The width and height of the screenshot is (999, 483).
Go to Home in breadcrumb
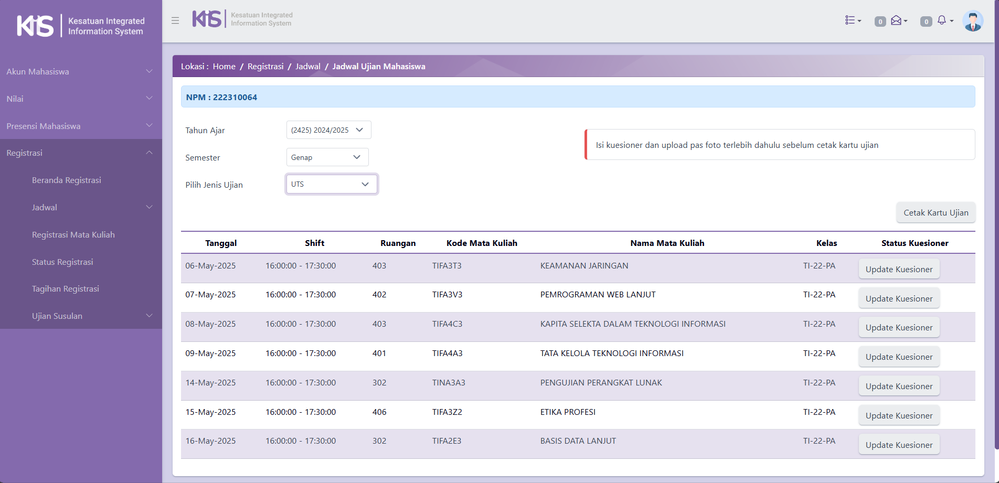224,67
